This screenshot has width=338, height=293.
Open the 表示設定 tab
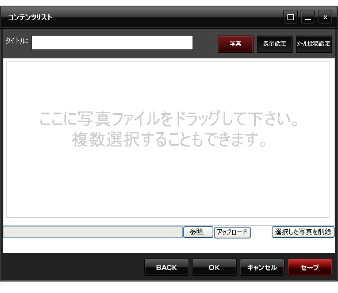coord(274,44)
